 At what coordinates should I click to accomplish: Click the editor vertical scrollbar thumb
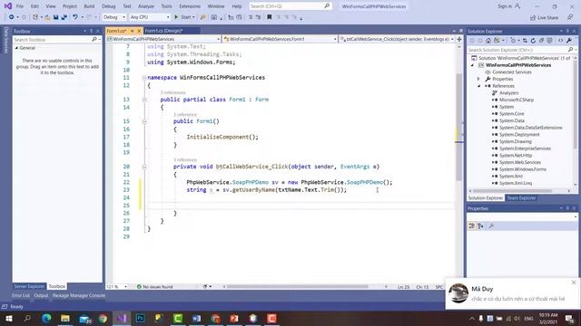click(459, 127)
